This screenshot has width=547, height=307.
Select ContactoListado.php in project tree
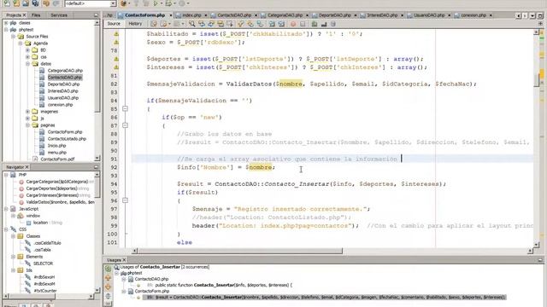click(x=67, y=138)
